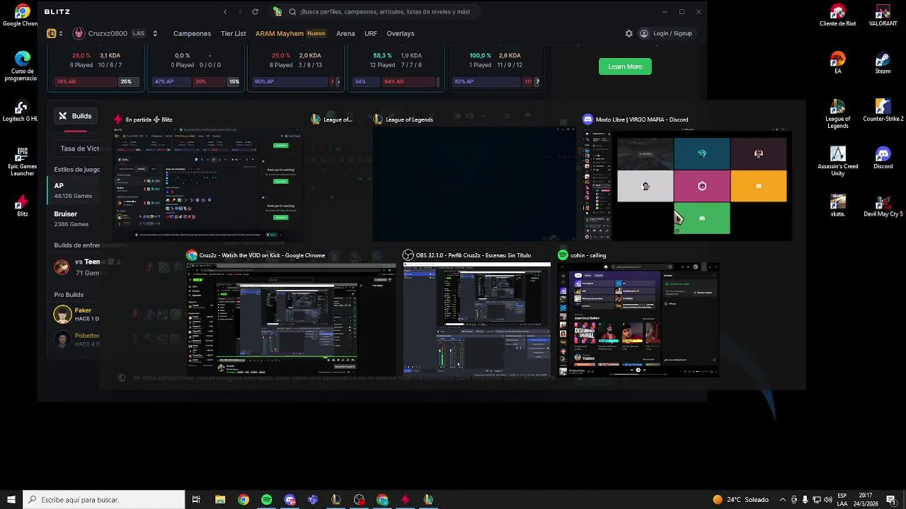Show hidden system tray icons chevron
This screenshot has width=906, height=509.
click(782, 500)
